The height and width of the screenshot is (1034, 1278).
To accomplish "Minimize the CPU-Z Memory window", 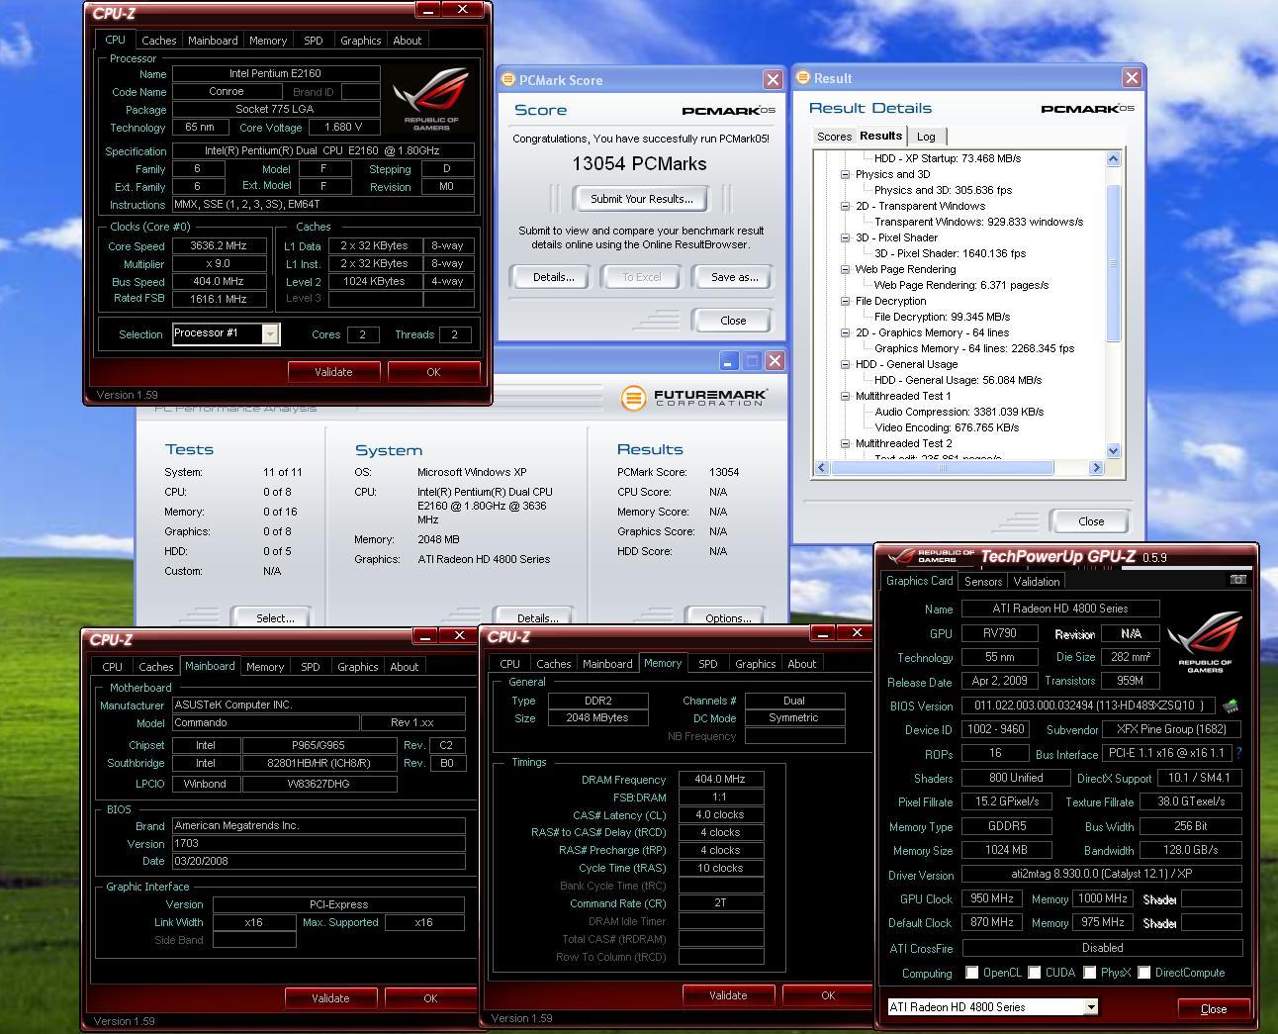I will pos(823,633).
